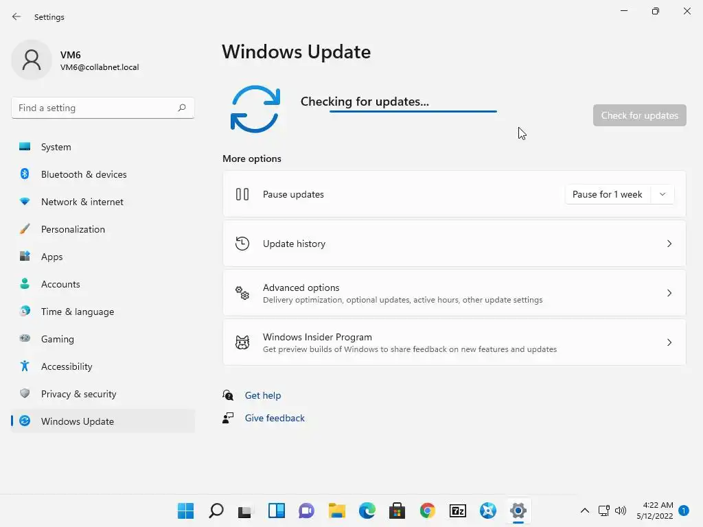Open taskbar Search
The width and height of the screenshot is (703, 527).
tap(216, 511)
